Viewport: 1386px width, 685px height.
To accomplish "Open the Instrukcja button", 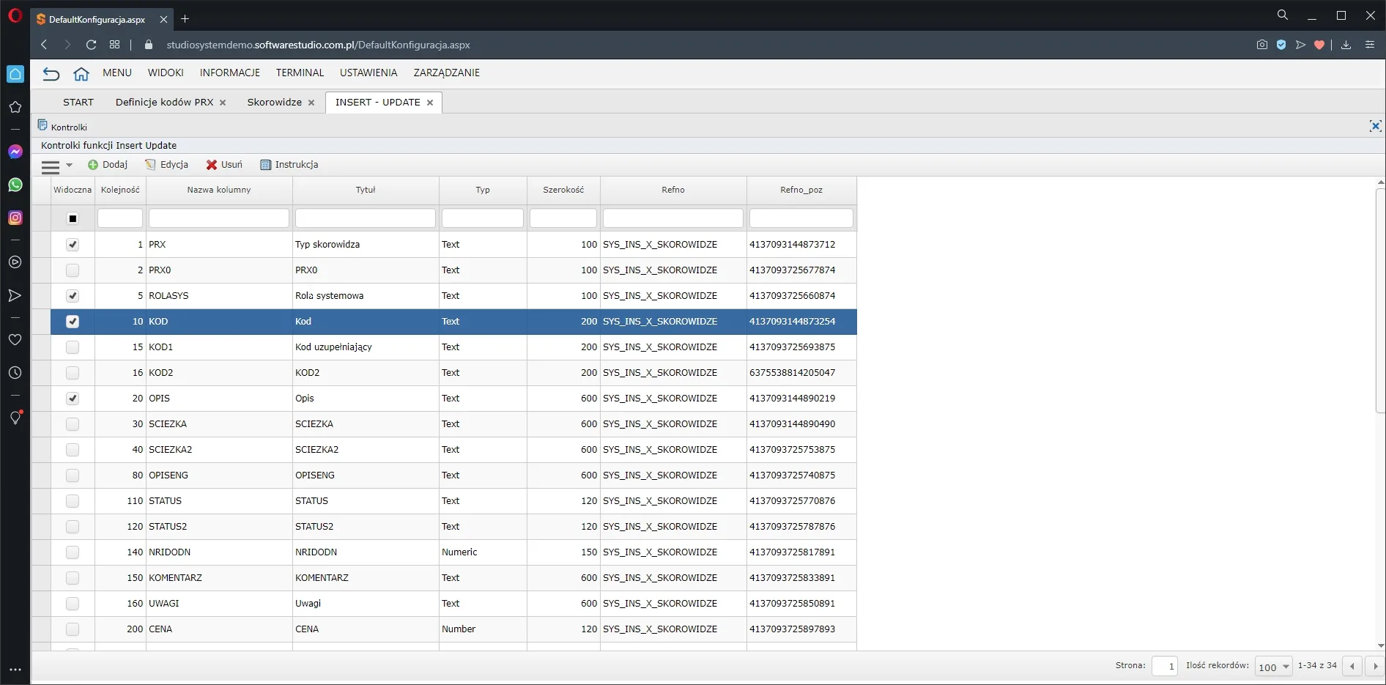I will pos(289,165).
